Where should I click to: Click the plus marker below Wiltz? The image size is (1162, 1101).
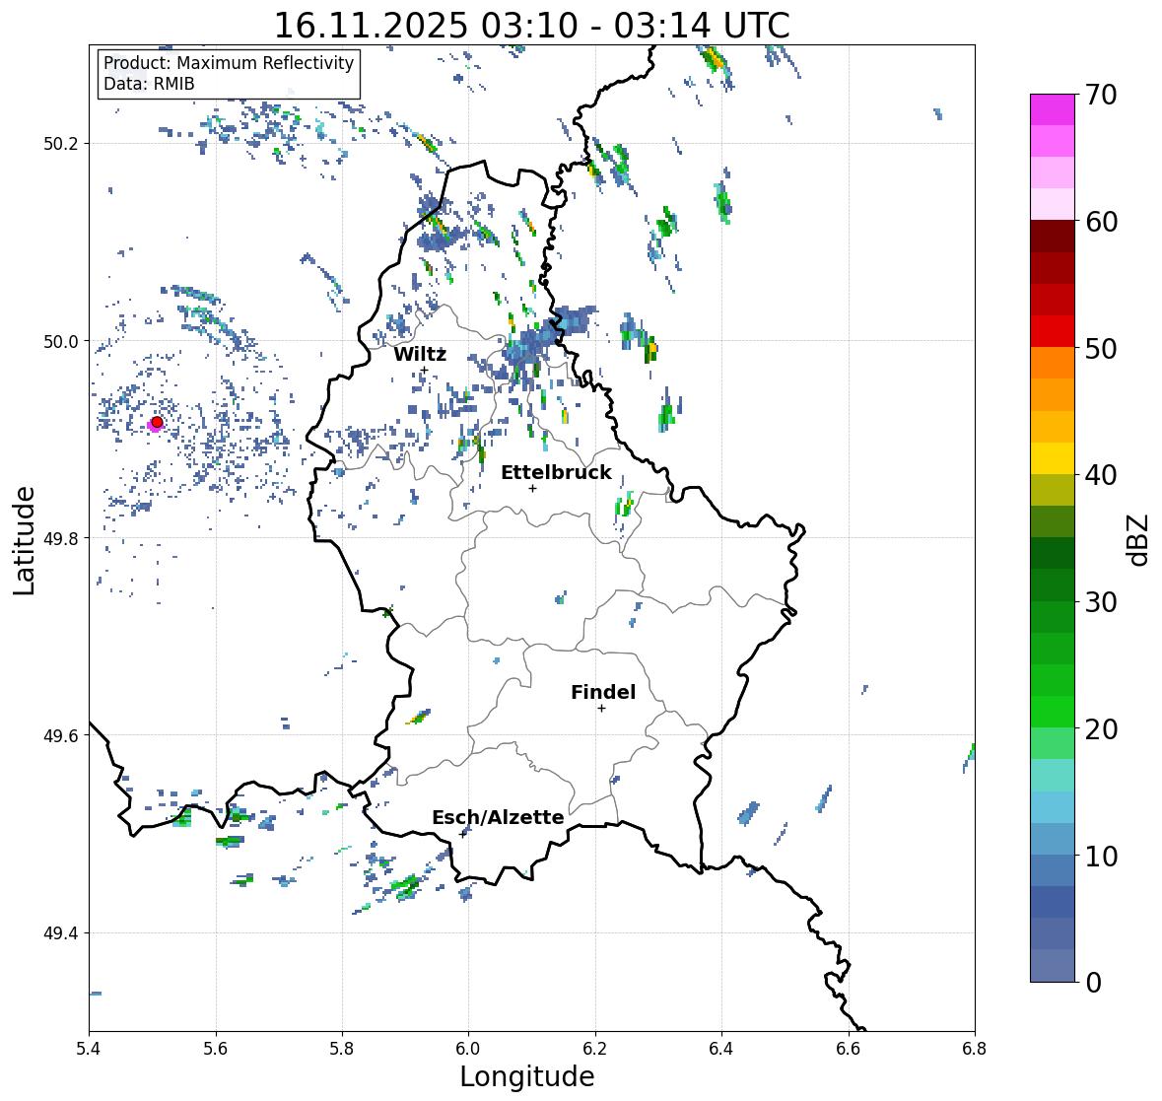pyautogui.click(x=424, y=370)
